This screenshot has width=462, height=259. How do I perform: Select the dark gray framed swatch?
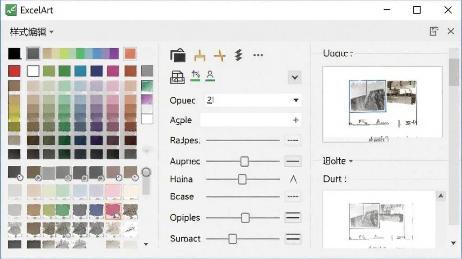click(32, 54)
